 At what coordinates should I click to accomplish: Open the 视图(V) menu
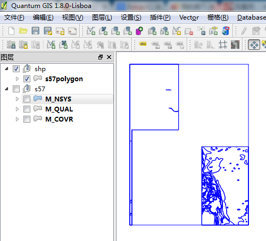[72, 18]
